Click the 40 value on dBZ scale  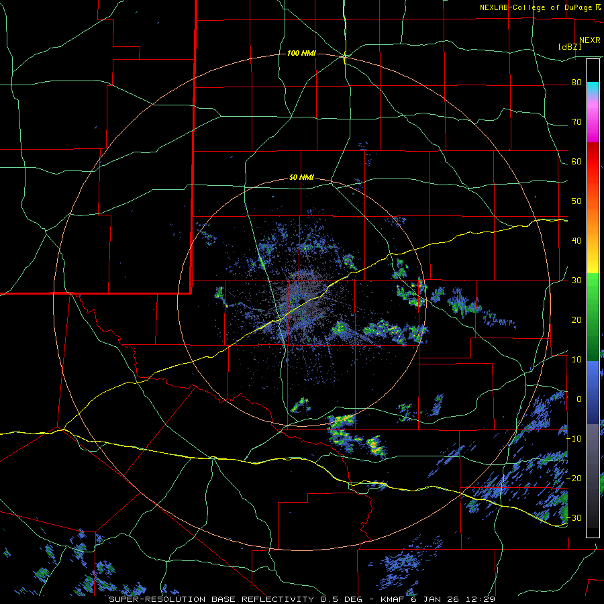coord(576,241)
